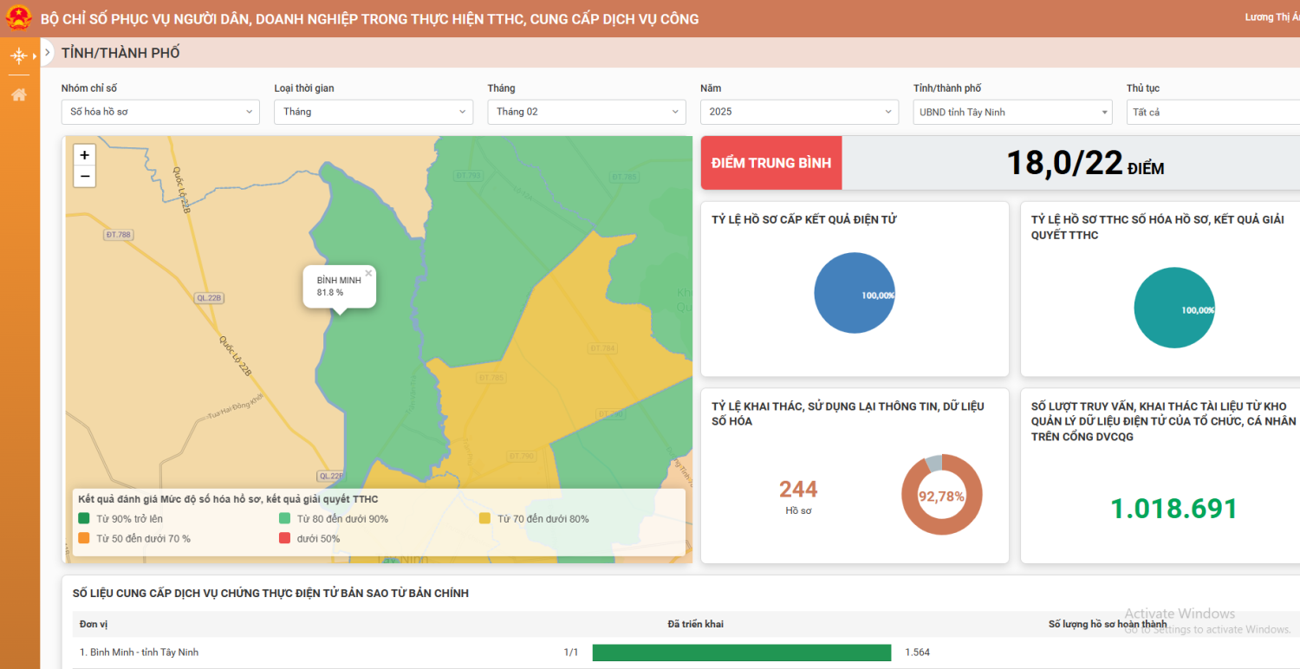Open the Năm 2025 year dropdown
The width and height of the screenshot is (1300, 669).
[x=800, y=112]
